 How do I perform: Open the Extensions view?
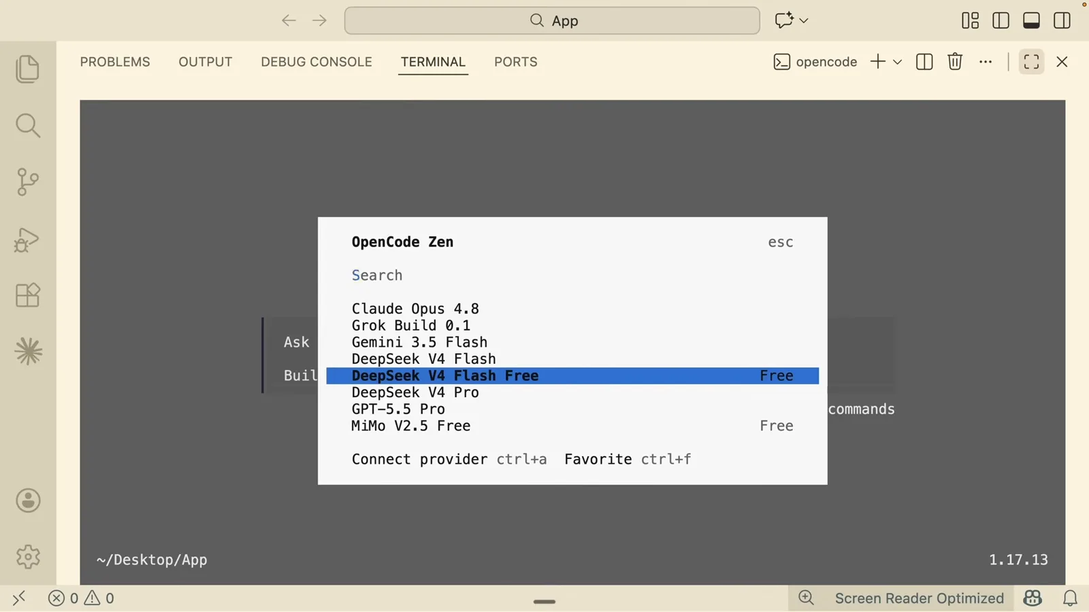click(x=28, y=295)
